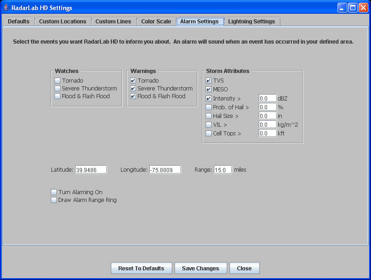Enable the VIL threshold checkbox

(x=208, y=125)
